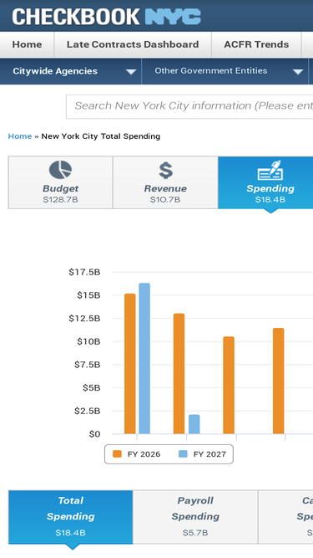
Task: Click the first orange FY 2026 bar
Action: click(x=130, y=364)
